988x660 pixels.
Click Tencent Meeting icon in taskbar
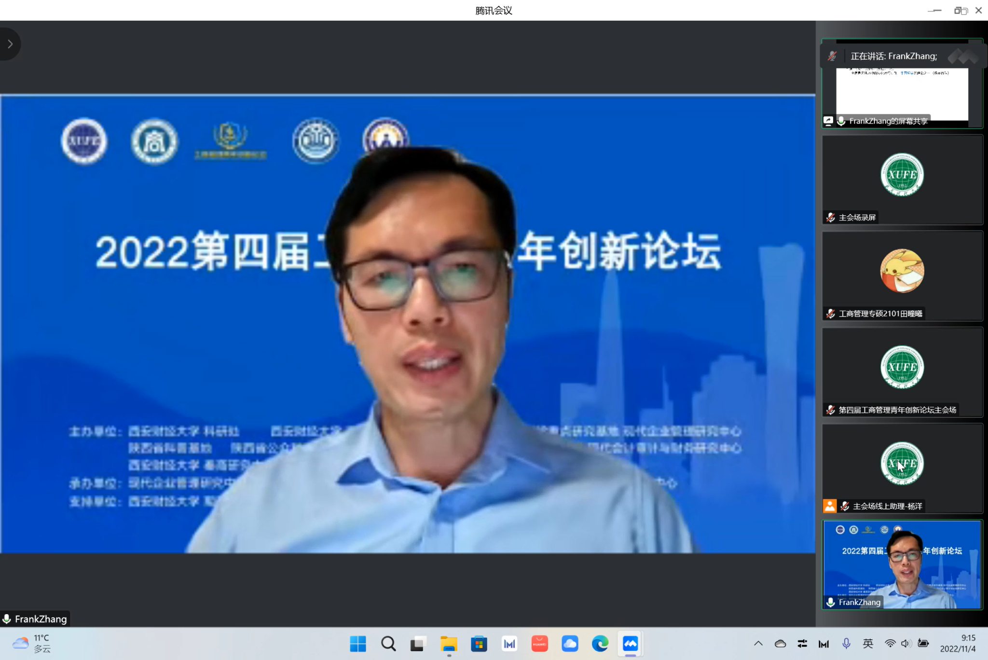[x=631, y=644]
